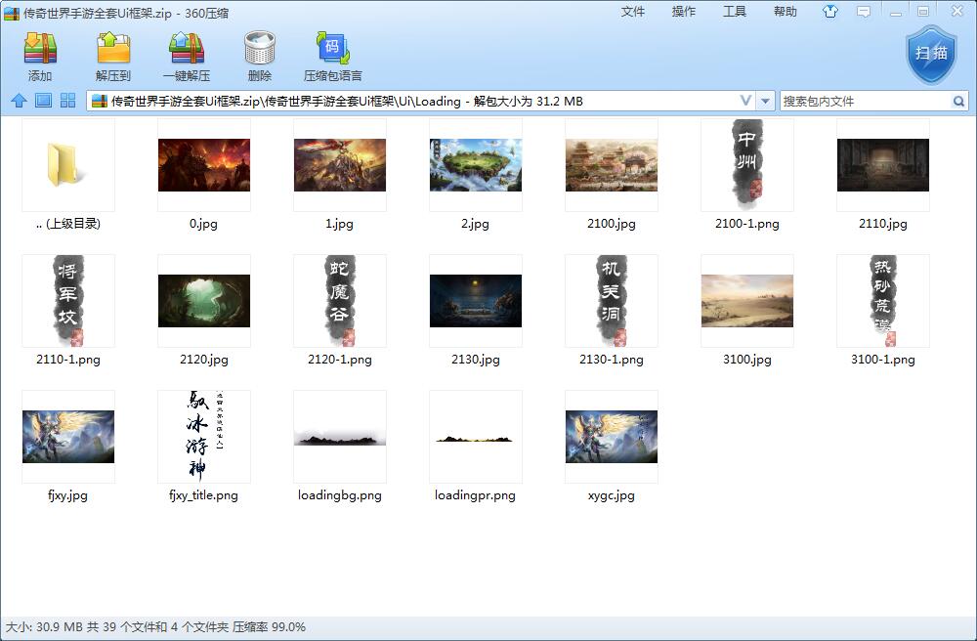Switch to the grid thumbnail view mode
Image resolution: width=977 pixels, height=641 pixels.
coord(68,101)
